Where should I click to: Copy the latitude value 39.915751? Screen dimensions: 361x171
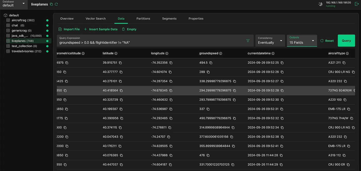[x=120, y=63]
